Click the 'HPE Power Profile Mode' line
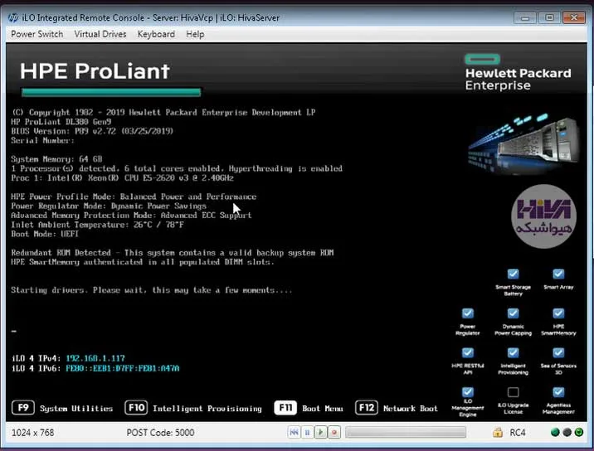594x451 pixels. pos(134,196)
